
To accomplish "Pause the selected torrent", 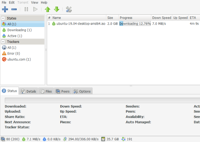I will click(x=26, y=9).
